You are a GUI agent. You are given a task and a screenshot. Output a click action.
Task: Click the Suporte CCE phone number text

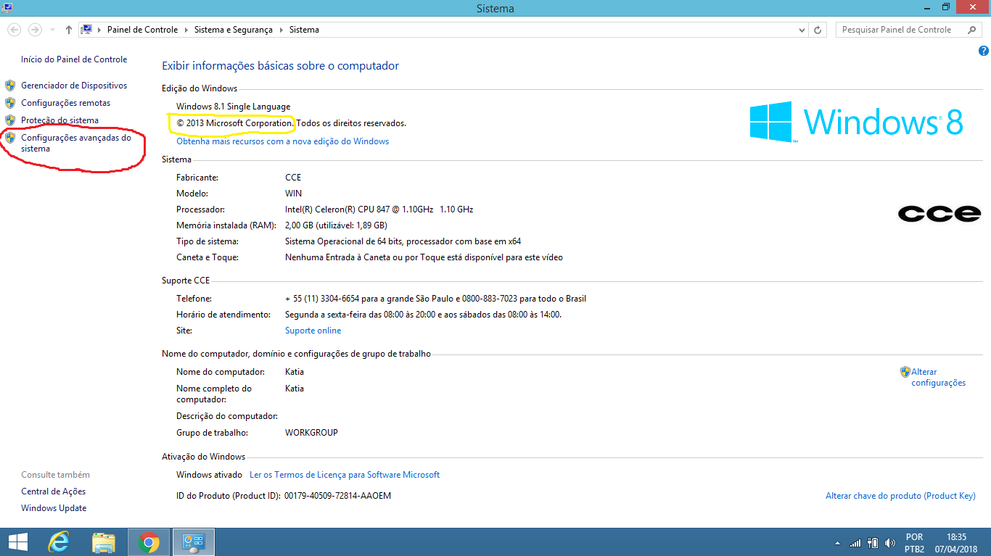(x=435, y=299)
